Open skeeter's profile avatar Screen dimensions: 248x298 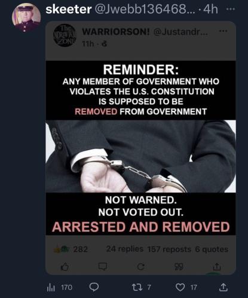(26, 17)
